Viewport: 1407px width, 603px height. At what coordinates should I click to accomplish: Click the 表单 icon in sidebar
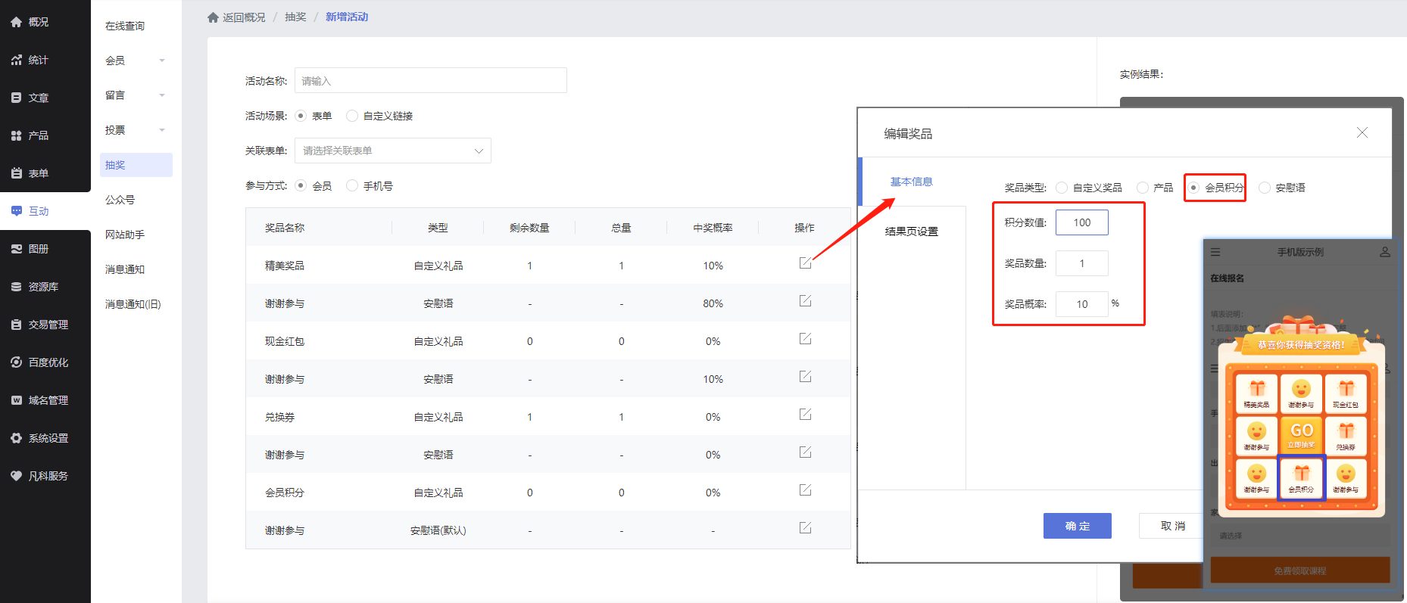(16, 173)
